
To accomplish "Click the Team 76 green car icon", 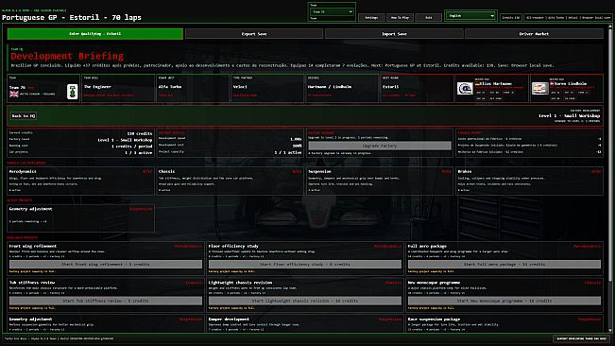I will 73,92.
